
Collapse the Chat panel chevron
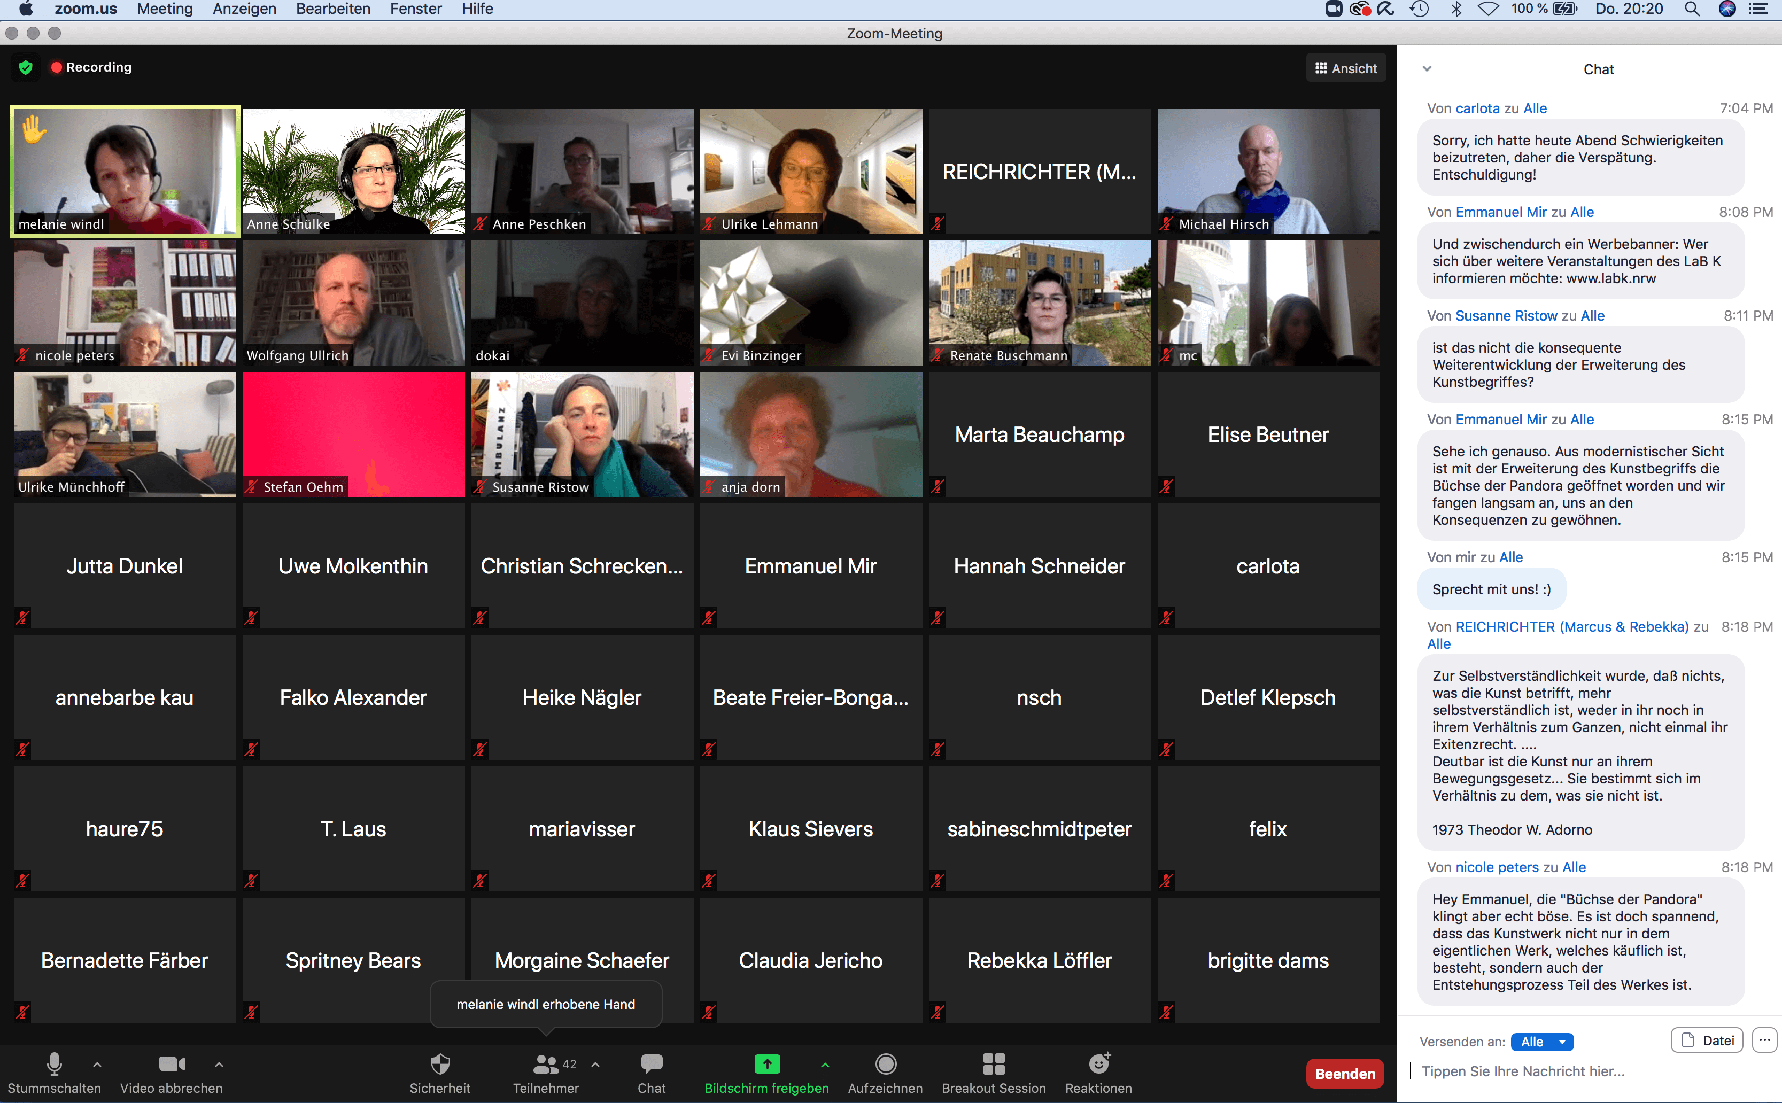[1427, 68]
